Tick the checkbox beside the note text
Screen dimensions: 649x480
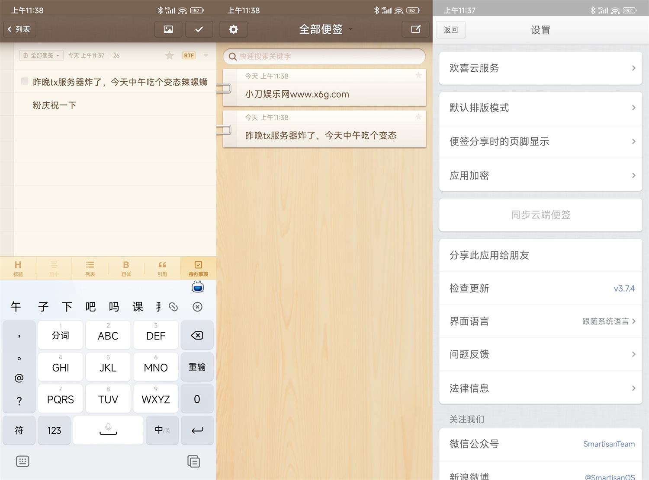[x=25, y=81]
